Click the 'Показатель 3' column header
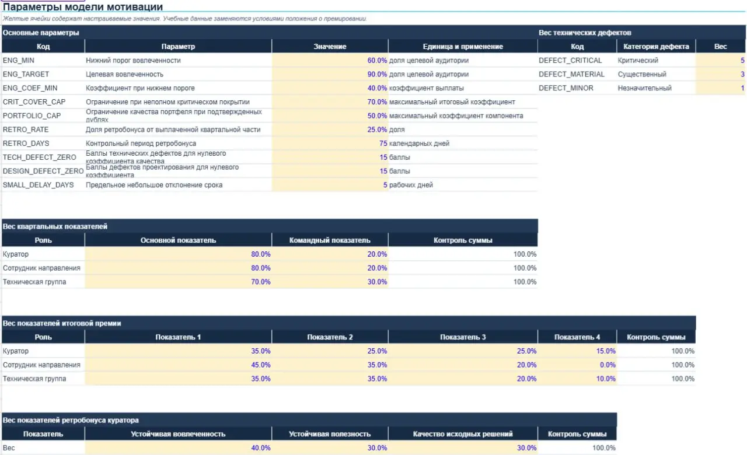The height and width of the screenshot is (455, 747). pyautogui.click(x=463, y=337)
